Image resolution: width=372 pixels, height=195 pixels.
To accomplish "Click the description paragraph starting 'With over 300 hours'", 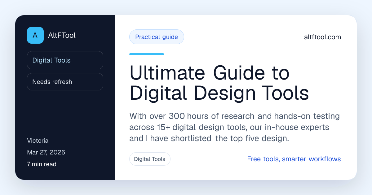I will 235,127.
